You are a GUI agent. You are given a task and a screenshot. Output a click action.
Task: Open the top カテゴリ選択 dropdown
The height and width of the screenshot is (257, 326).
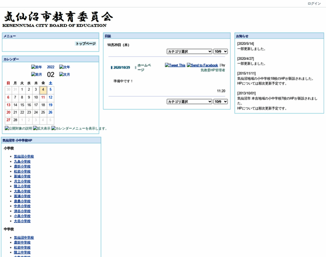point(189,51)
